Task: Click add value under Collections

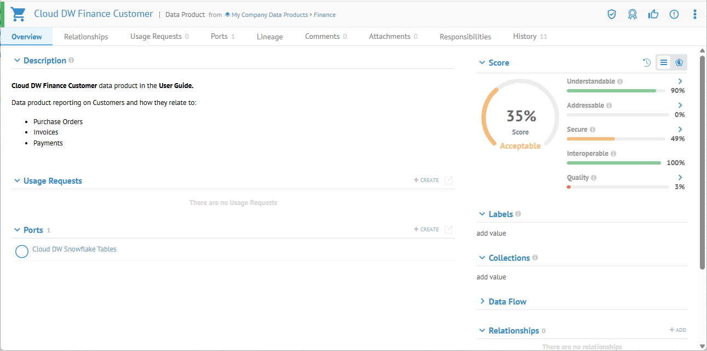Action: click(x=491, y=277)
